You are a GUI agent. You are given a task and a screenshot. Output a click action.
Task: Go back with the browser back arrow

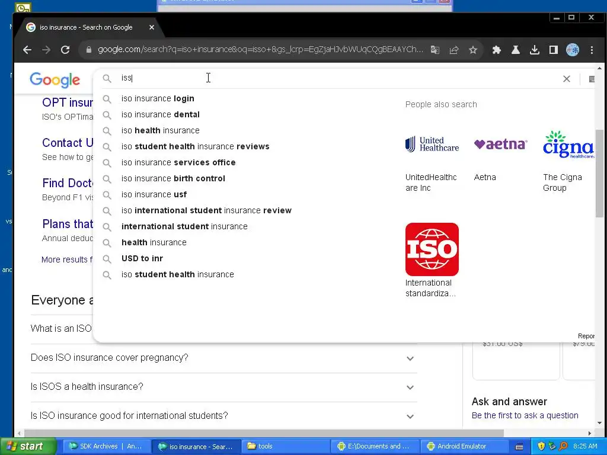27,50
